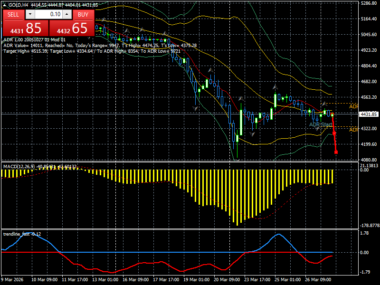
Task: Click the 4563.20 price axis label
Action: coord(369,97)
